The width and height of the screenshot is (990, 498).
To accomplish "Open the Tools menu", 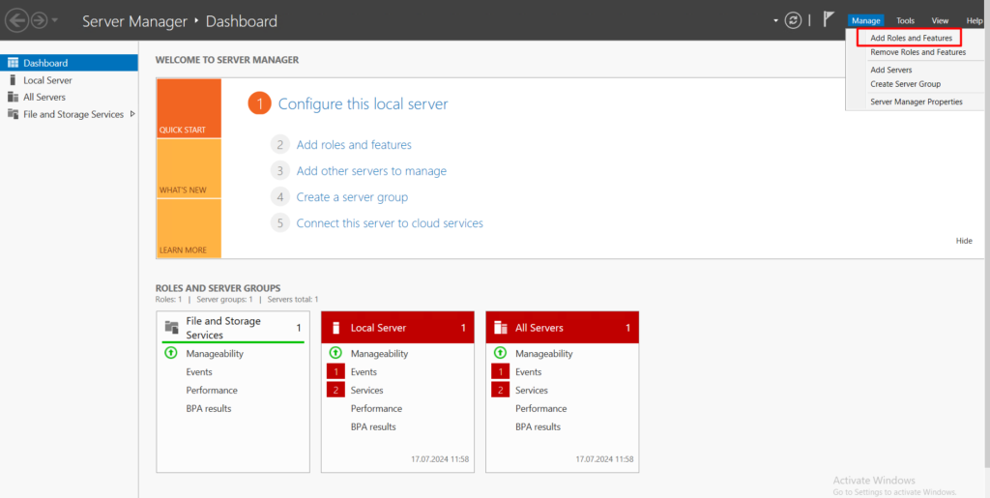I will click(x=905, y=21).
